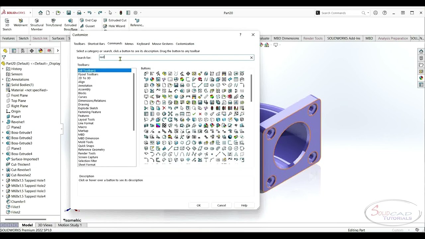
Task: Click the Extruded Cut tool
Action: click(x=115, y=20)
